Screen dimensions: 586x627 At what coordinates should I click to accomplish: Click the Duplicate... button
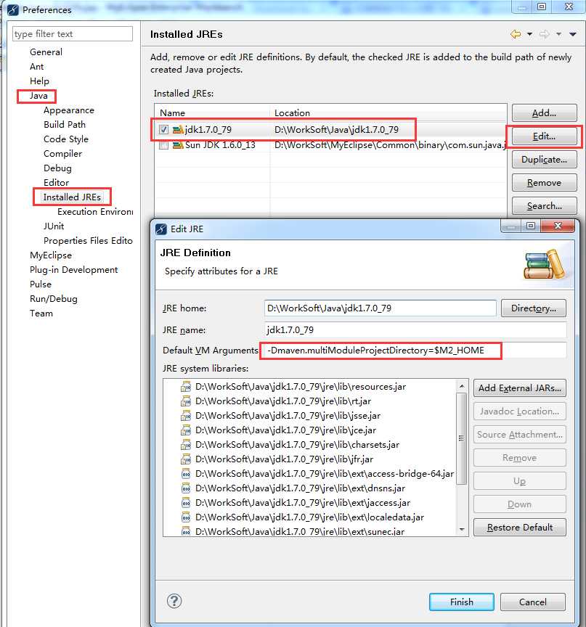pos(544,160)
